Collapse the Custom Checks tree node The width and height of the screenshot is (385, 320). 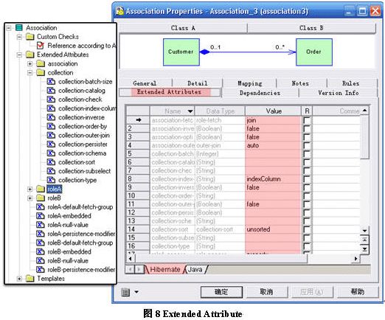tap(19, 37)
